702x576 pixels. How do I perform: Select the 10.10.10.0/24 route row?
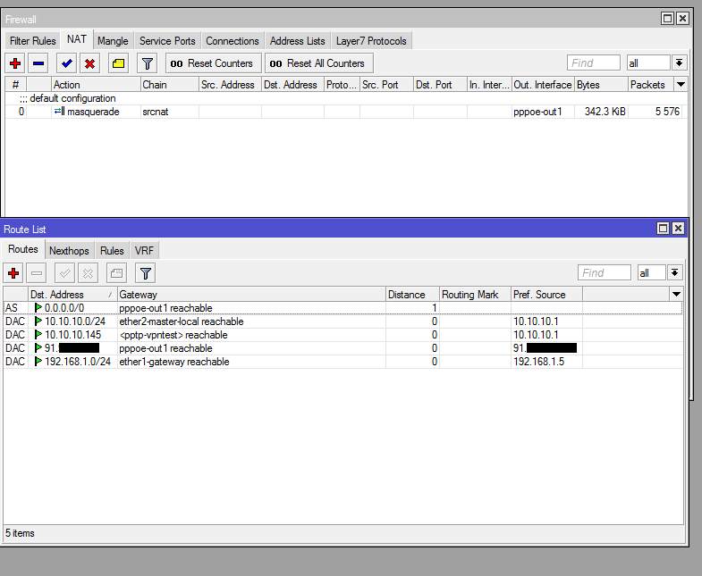[343, 321]
